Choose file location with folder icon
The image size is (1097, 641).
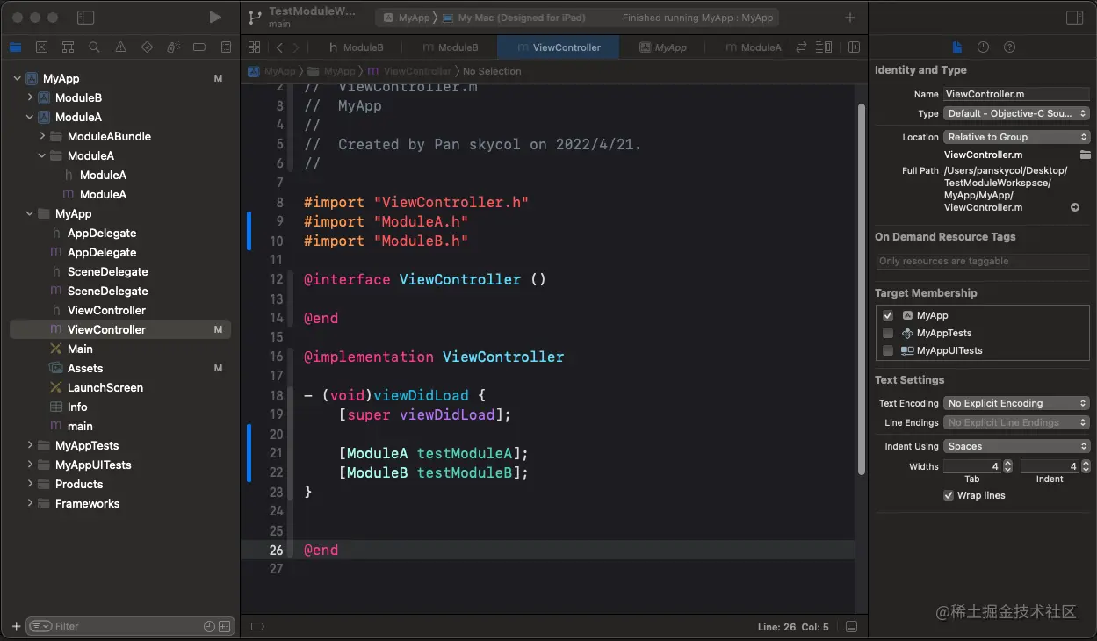pyautogui.click(x=1085, y=155)
